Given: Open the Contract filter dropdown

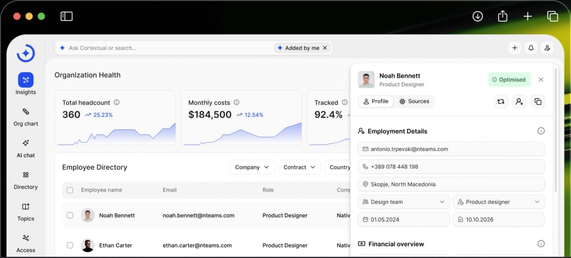Looking at the screenshot, I should click(299, 167).
